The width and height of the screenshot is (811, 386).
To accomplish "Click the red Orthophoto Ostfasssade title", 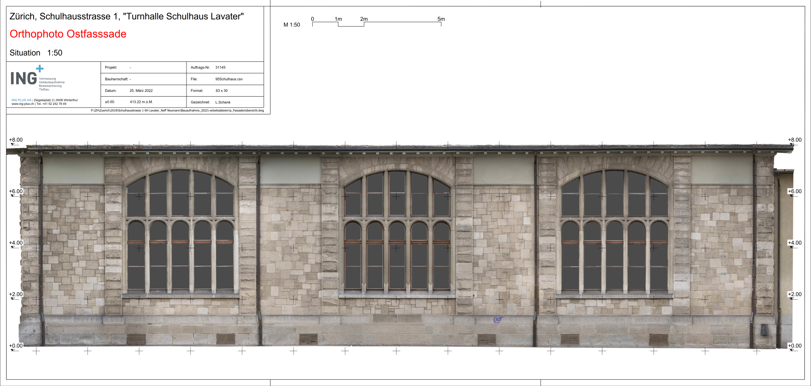I will pyautogui.click(x=68, y=34).
